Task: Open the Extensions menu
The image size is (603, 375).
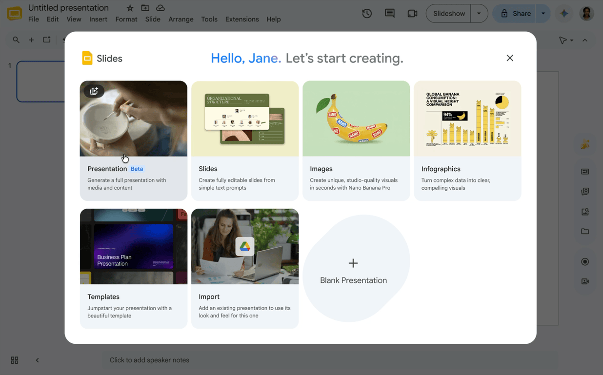Action: pyautogui.click(x=242, y=20)
